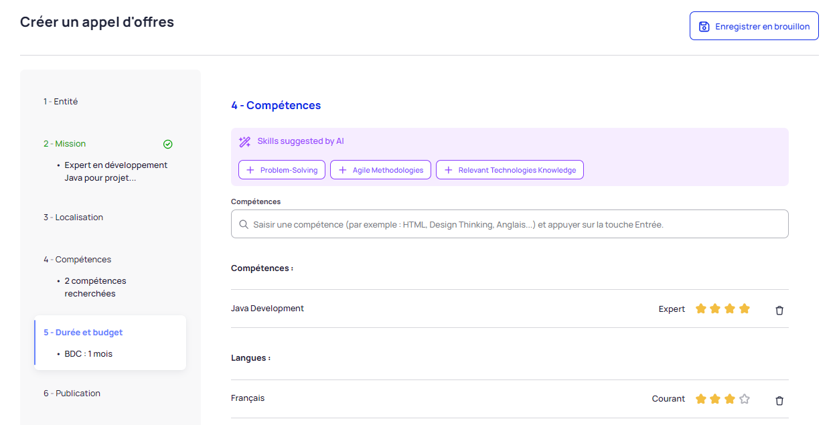Go to step 3 - Localisation

[x=74, y=218]
